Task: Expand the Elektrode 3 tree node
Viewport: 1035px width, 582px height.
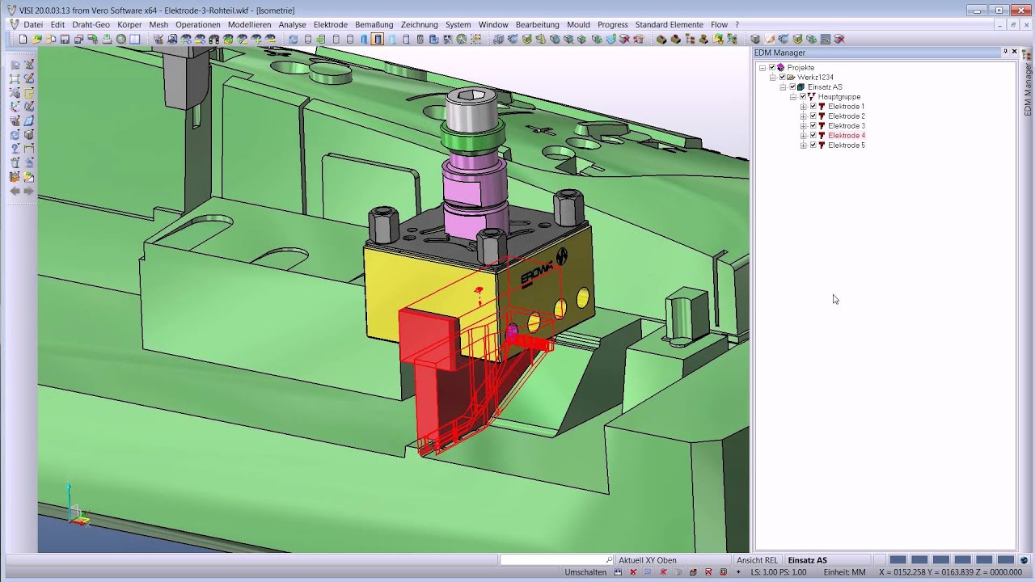Action: [803, 125]
